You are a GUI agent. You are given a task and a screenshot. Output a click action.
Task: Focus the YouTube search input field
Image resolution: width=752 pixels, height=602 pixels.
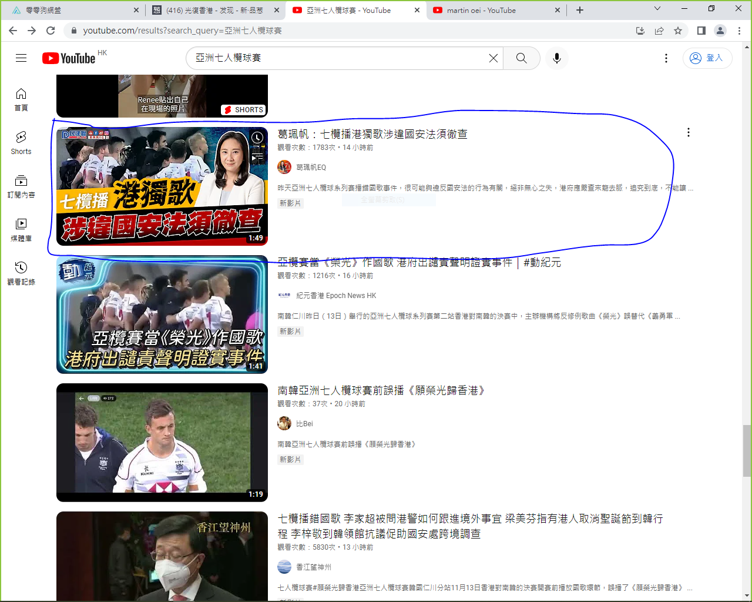(x=338, y=58)
